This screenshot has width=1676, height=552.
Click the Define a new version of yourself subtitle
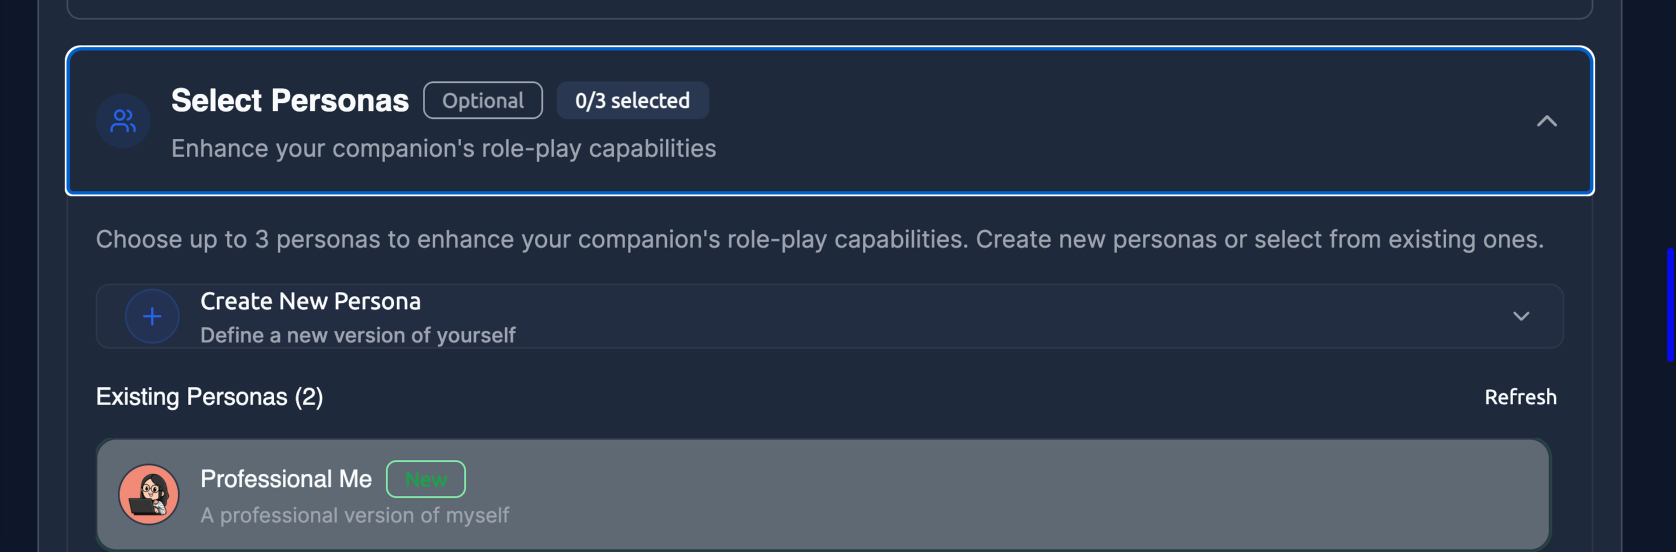coord(357,335)
